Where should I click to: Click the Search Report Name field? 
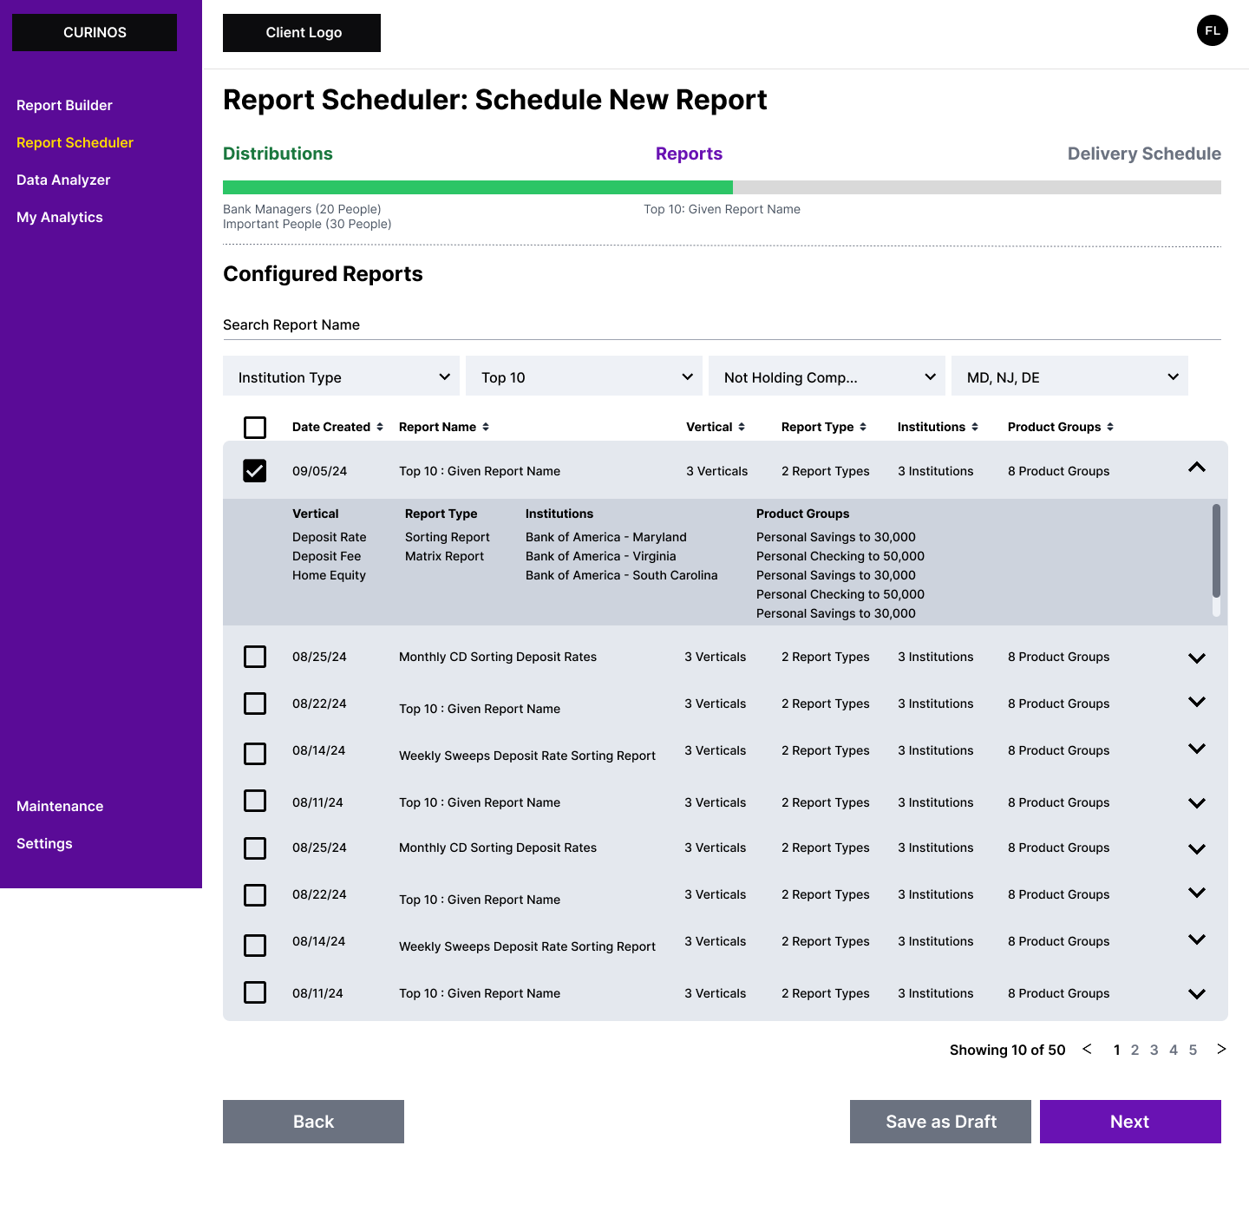[722, 324]
